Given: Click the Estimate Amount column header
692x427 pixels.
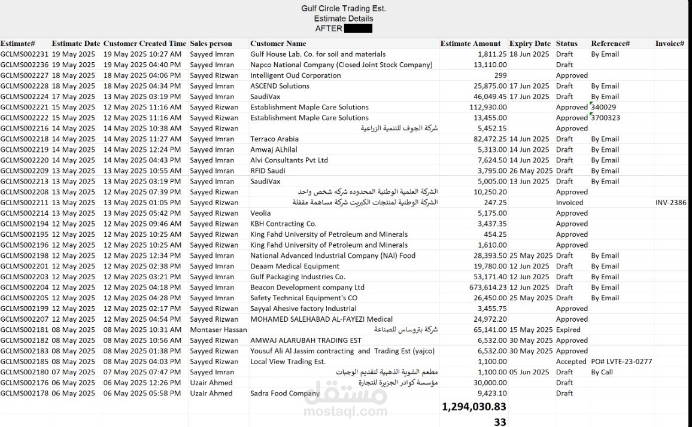Looking at the screenshot, I should pyautogui.click(x=471, y=44).
